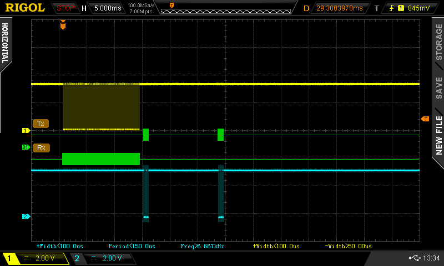The image size is (444, 266).
Task: Click channel 2 DC coupling icon
Action: click(93, 258)
